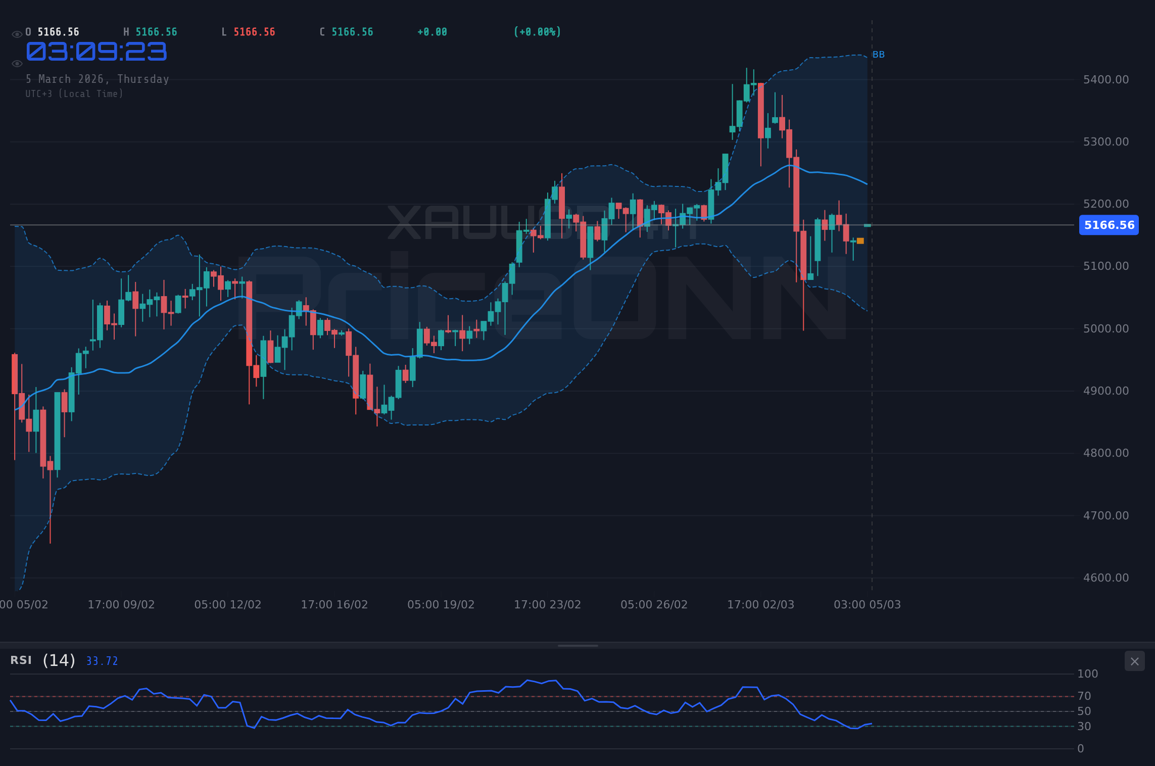Close the RSI indicator panel

point(1135,661)
